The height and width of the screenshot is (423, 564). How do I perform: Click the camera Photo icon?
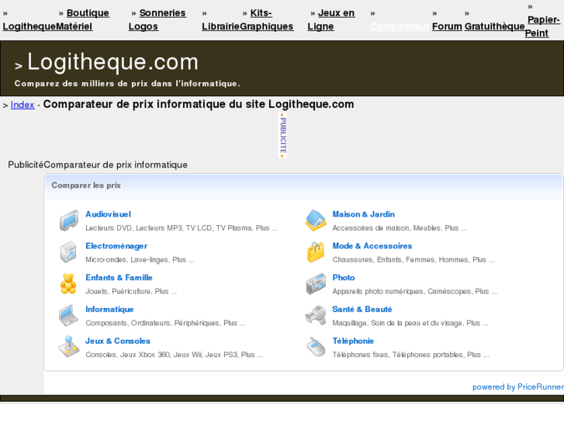[x=316, y=283]
